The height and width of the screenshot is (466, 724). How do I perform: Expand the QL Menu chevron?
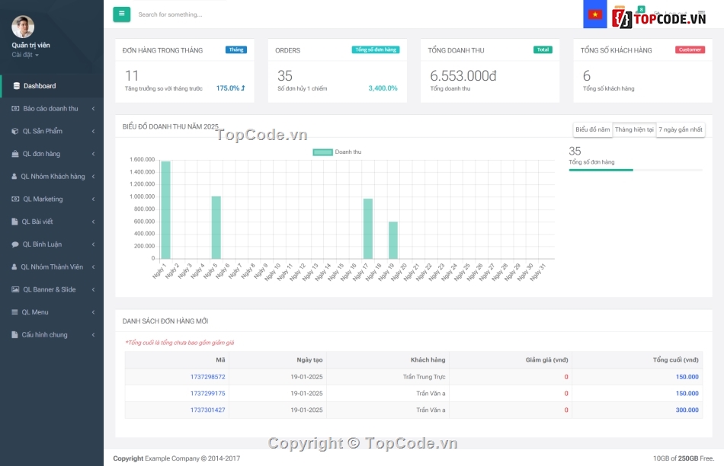93,312
